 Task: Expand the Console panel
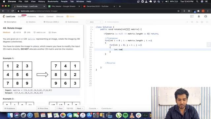tap(93, 108)
